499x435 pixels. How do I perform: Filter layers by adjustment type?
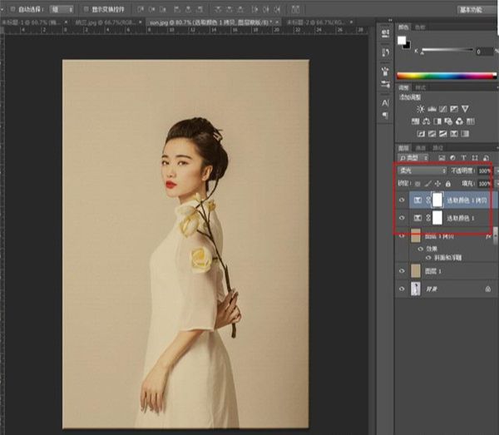click(453, 158)
